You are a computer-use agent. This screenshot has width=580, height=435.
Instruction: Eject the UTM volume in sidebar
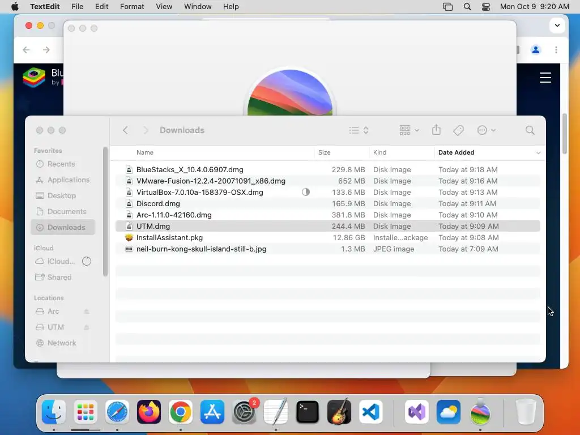[x=86, y=327]
